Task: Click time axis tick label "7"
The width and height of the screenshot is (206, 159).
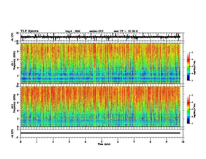Action: click(x=134, y=142)
